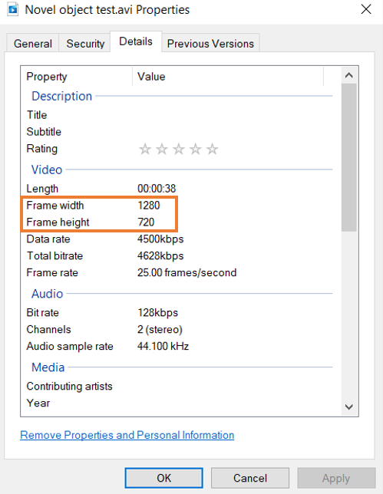Set rating to one star
Image resolution: width=383 pixels, height=494 pixels.
coord(145,149)
